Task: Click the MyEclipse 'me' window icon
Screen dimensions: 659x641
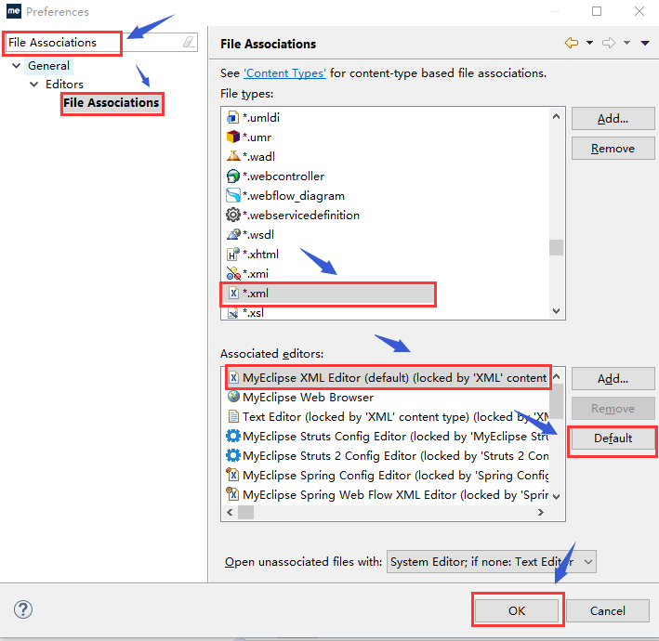Action: click(x=13, y=11)
